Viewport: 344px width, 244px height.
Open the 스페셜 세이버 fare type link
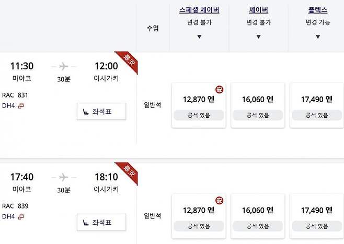[199, 10]
